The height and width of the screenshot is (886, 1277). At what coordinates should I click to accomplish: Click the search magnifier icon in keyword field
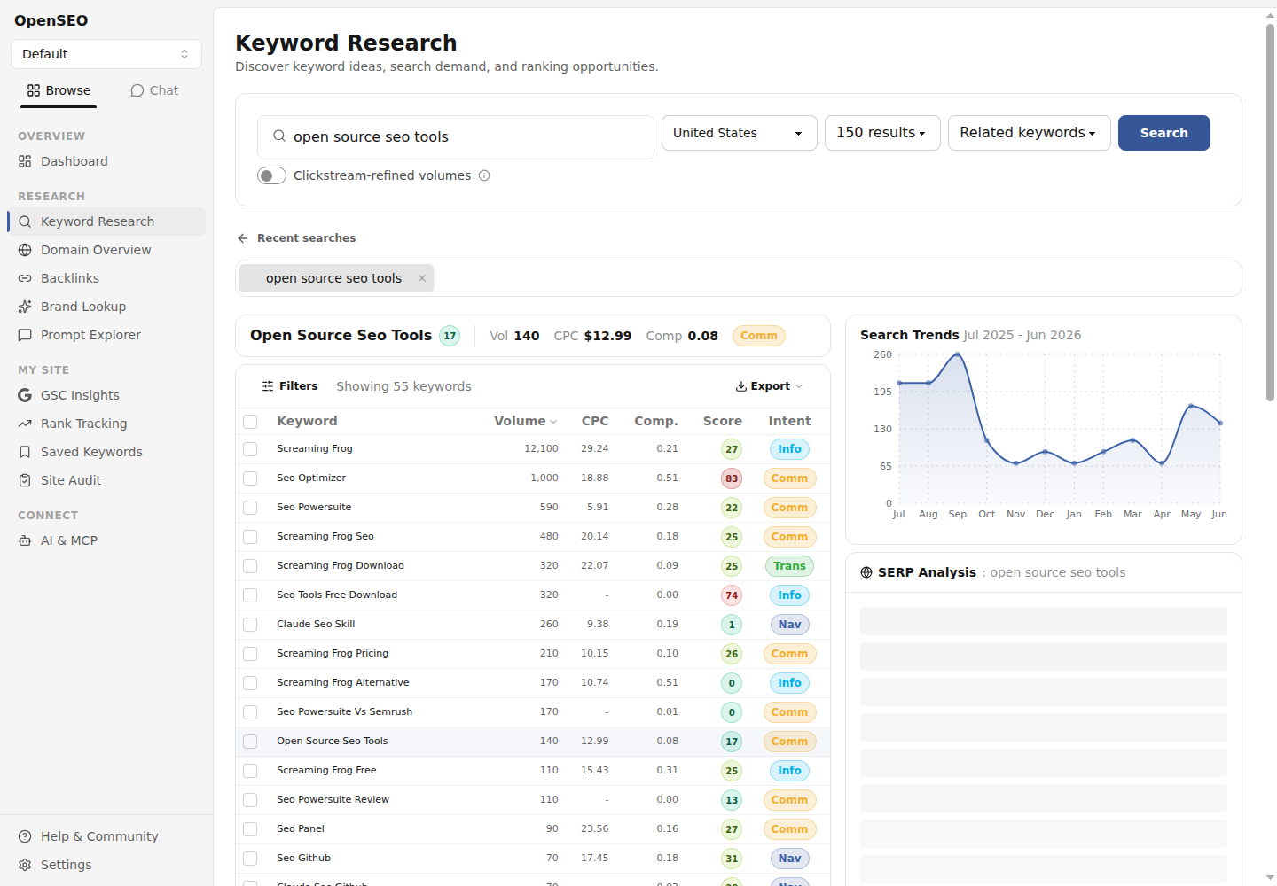[279, 136]
